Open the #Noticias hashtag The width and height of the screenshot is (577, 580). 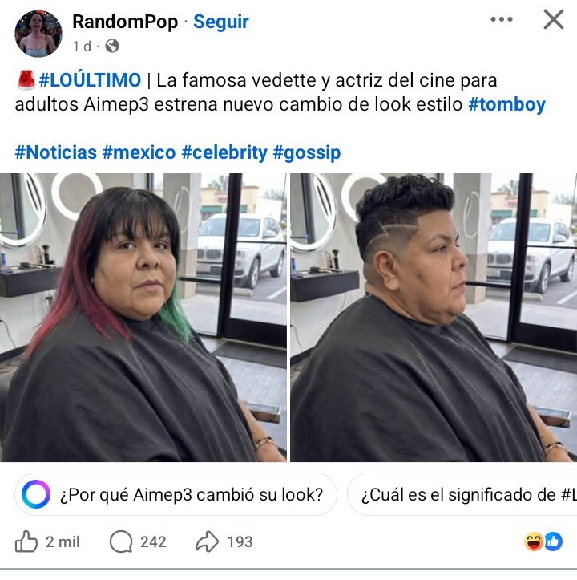pos(56,152)
